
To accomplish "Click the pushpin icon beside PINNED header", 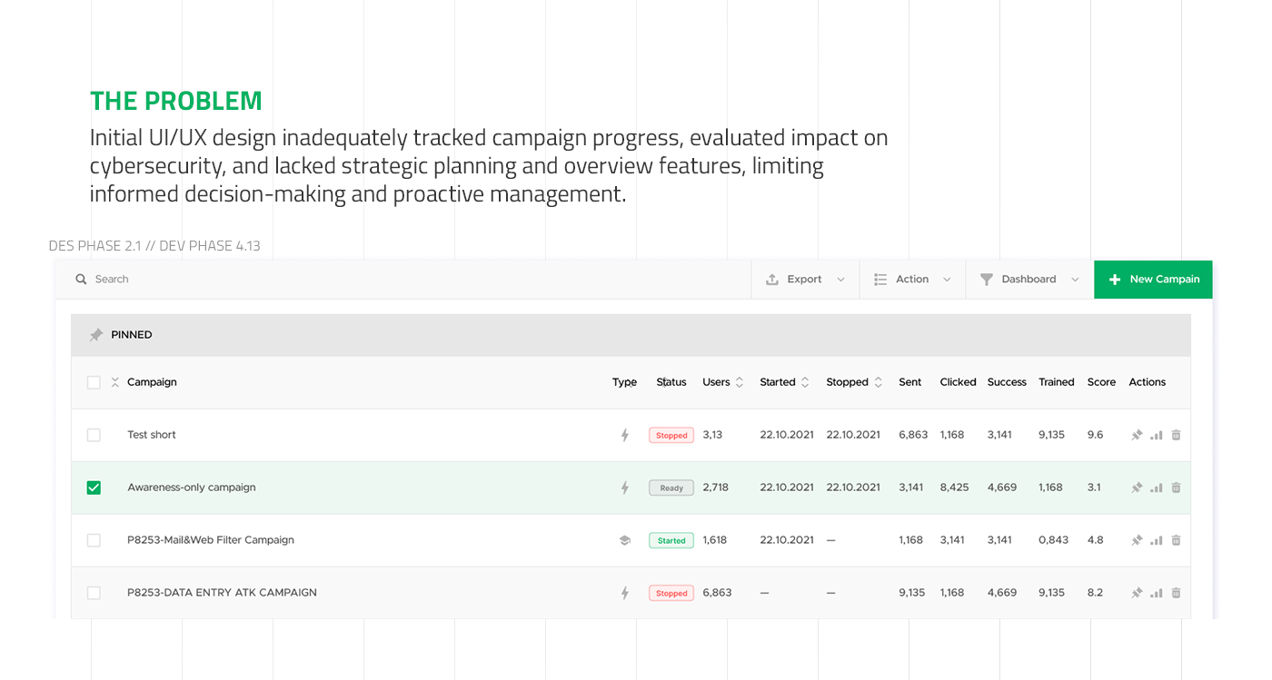I will (95, 335).
